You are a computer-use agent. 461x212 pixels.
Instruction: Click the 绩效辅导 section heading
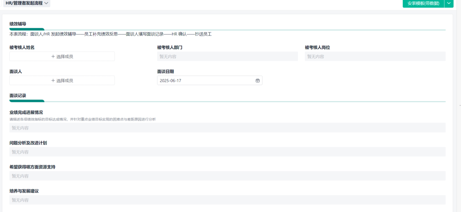[18, 24]
